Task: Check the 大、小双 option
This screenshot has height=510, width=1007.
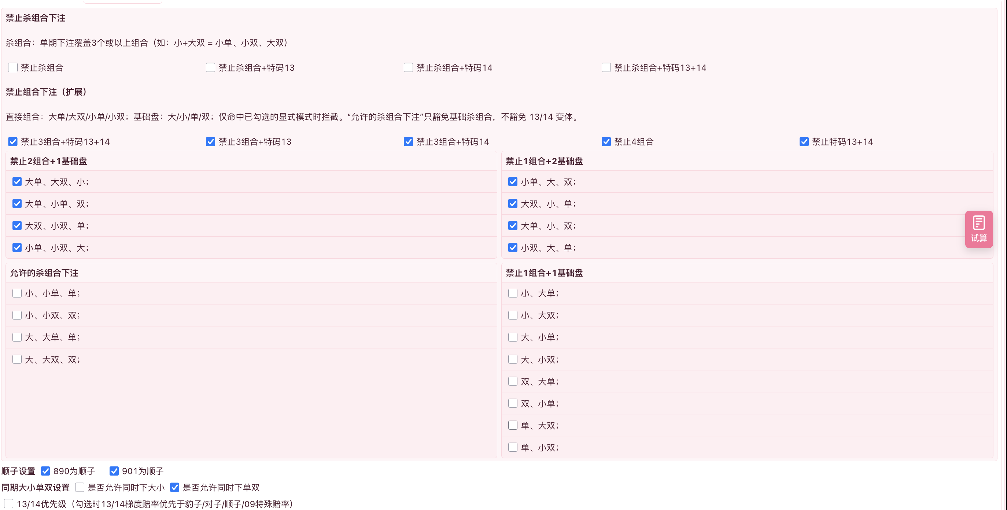Action: pyautogui.click(x=513, y=359)
